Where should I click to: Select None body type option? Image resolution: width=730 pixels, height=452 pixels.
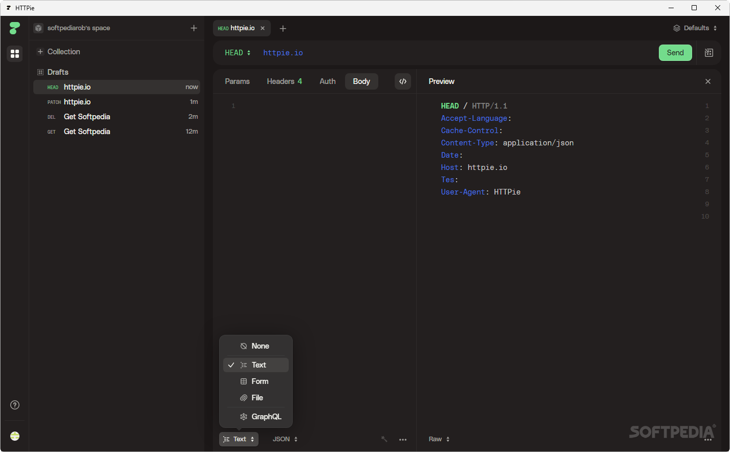click(x=256, y=346)
